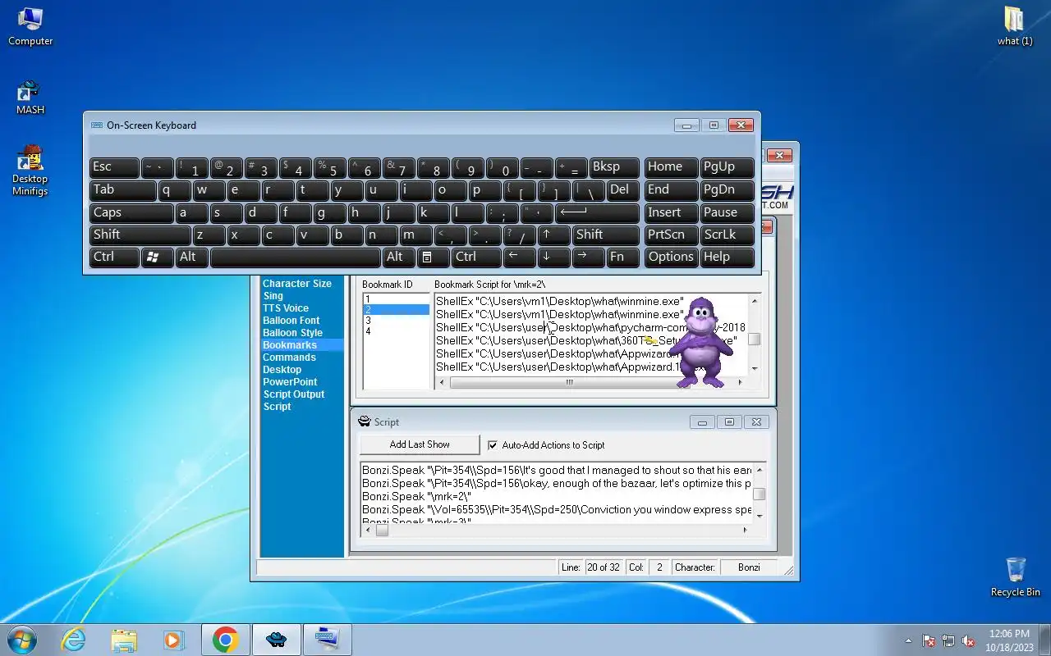This screenshot has width=1051, height=656.
Task: Click the Esc key
Action: pos(114,167)
